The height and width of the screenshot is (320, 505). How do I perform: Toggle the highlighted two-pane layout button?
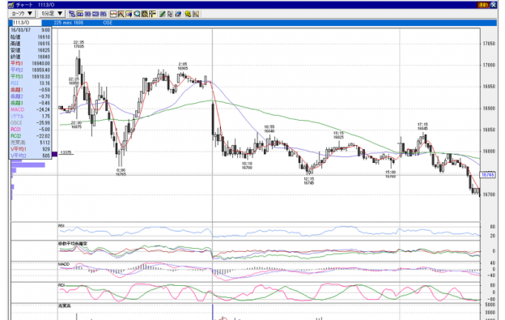pyautogui.click(x=80, y=14)
